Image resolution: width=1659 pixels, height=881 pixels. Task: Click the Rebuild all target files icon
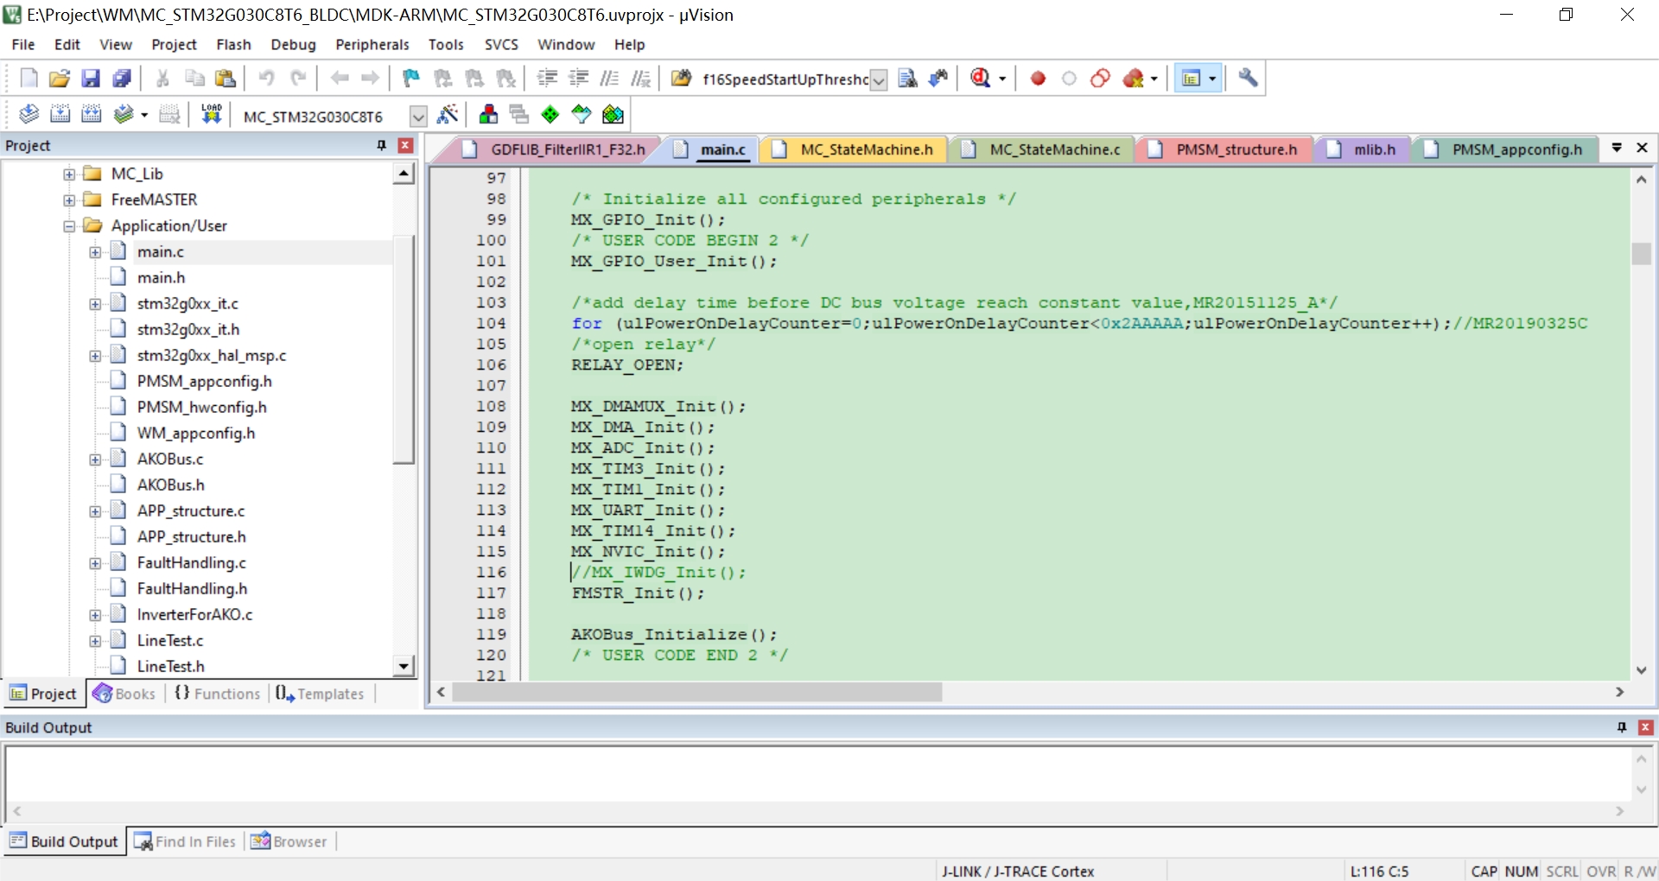point(91,115)
